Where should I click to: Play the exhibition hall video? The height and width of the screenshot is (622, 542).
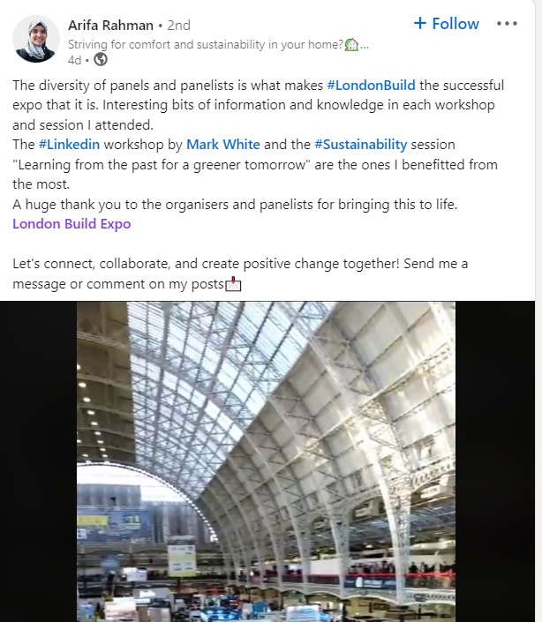pyautogui.click(x=266, y=461)
